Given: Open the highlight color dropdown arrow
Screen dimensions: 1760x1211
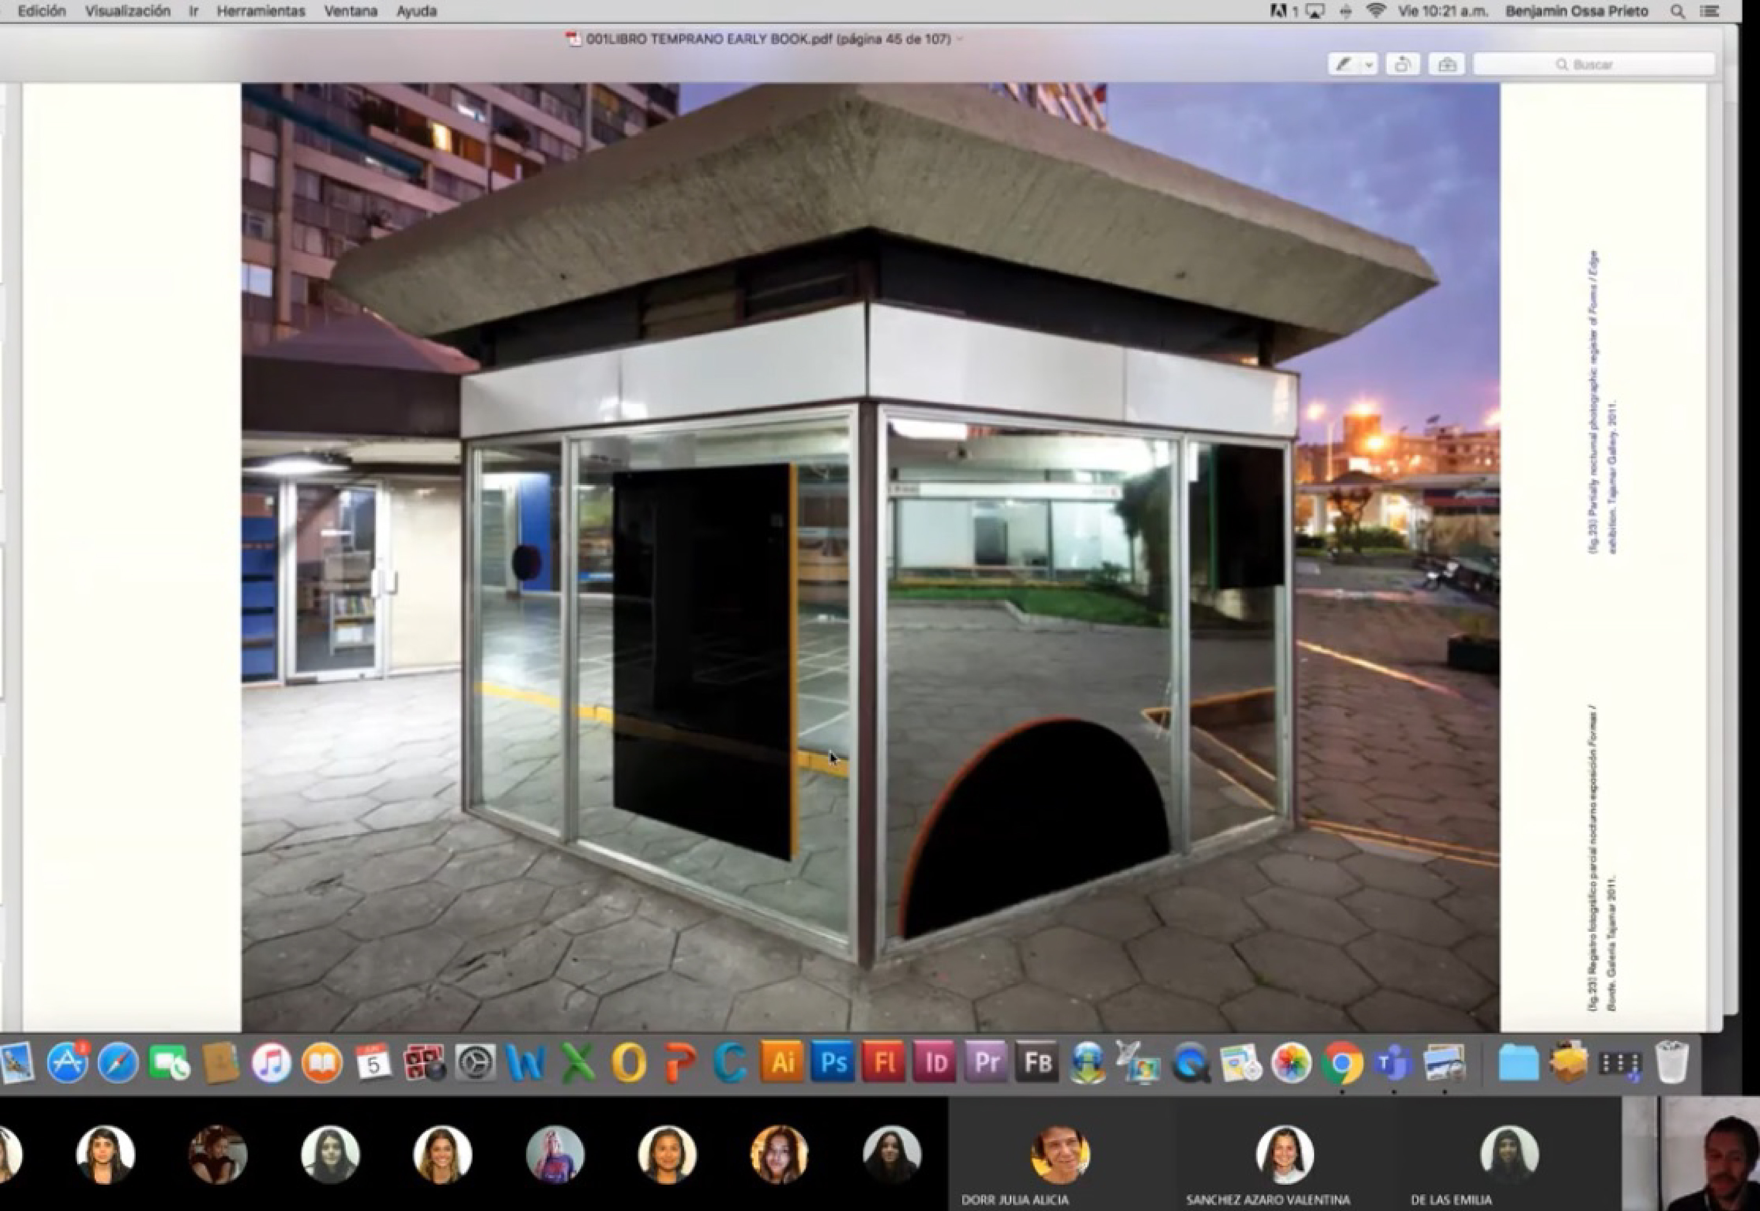Looking at the screenshot, I should pyautogui.click(x=1368, y=65).
